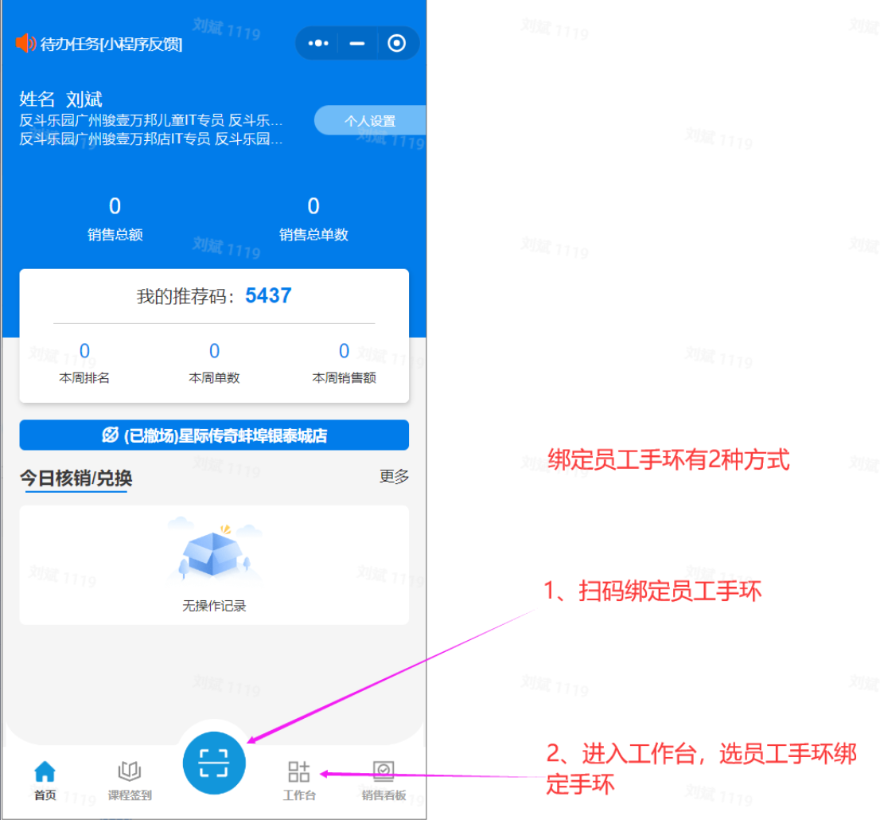The height and width of the screenshot is (820, 880).
Task: Open 课程签到 book icon
Action: (x=130, y=771)
